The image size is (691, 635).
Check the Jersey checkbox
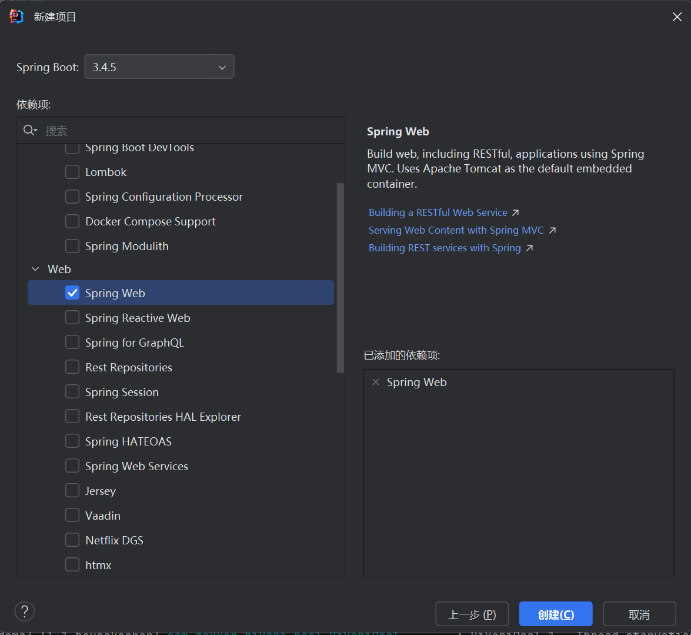(72, 490)
